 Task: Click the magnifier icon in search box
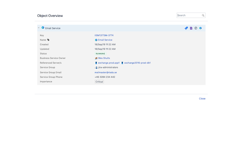coord(203,16)
